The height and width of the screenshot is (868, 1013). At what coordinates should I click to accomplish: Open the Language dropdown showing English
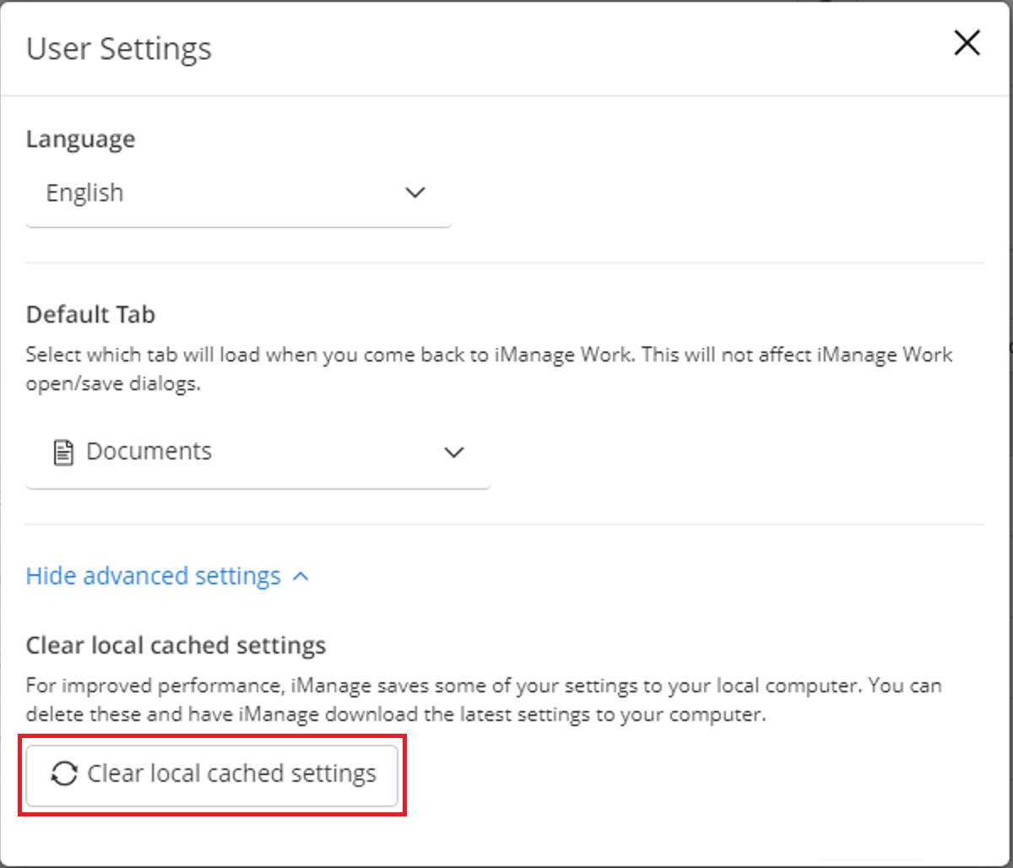tap(238, 193)
